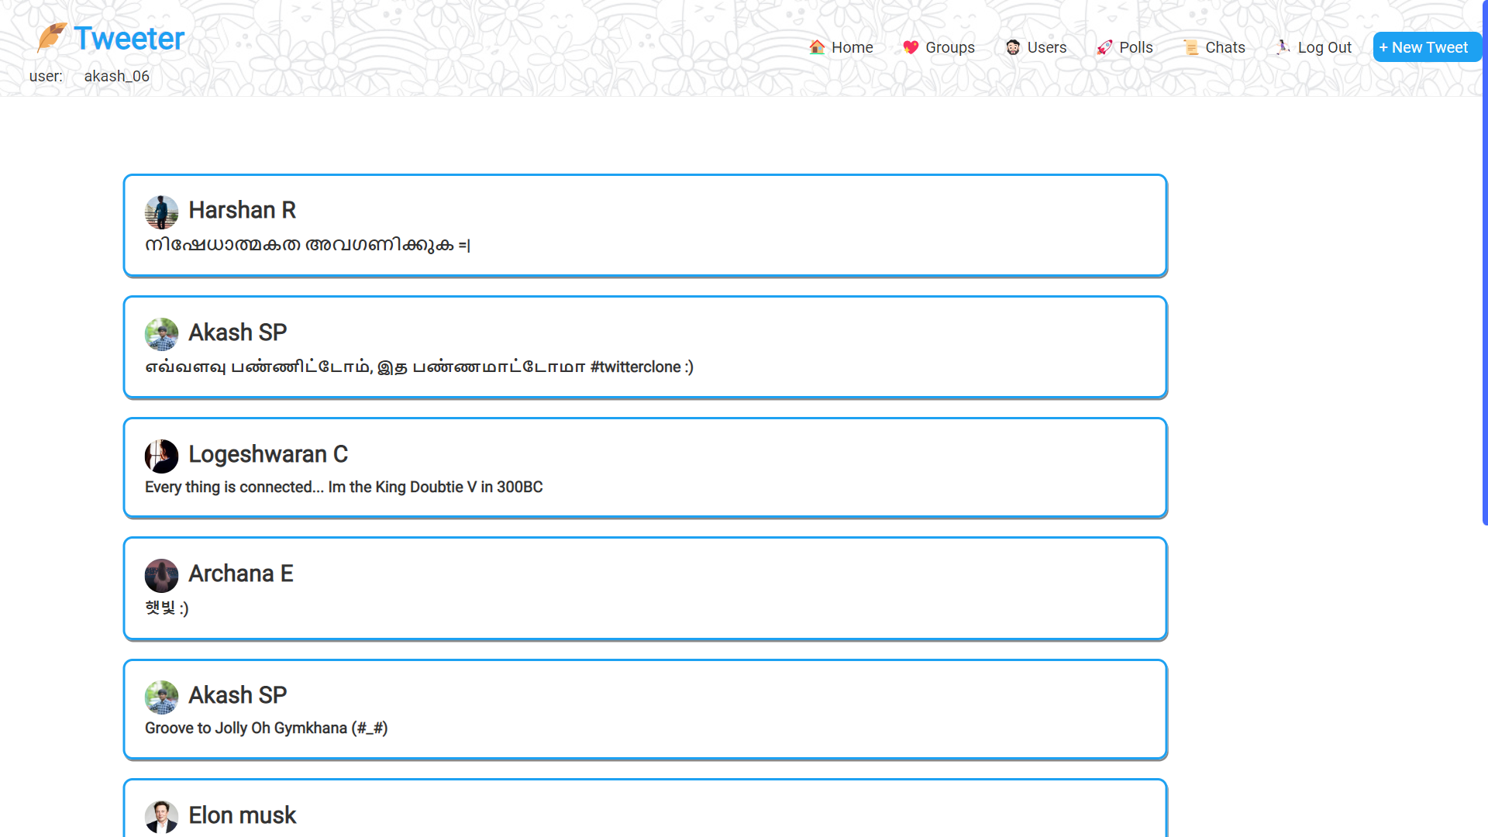Click the Tweeter title text link
This screenshot has width=1488, height=837.
point(129,38)
